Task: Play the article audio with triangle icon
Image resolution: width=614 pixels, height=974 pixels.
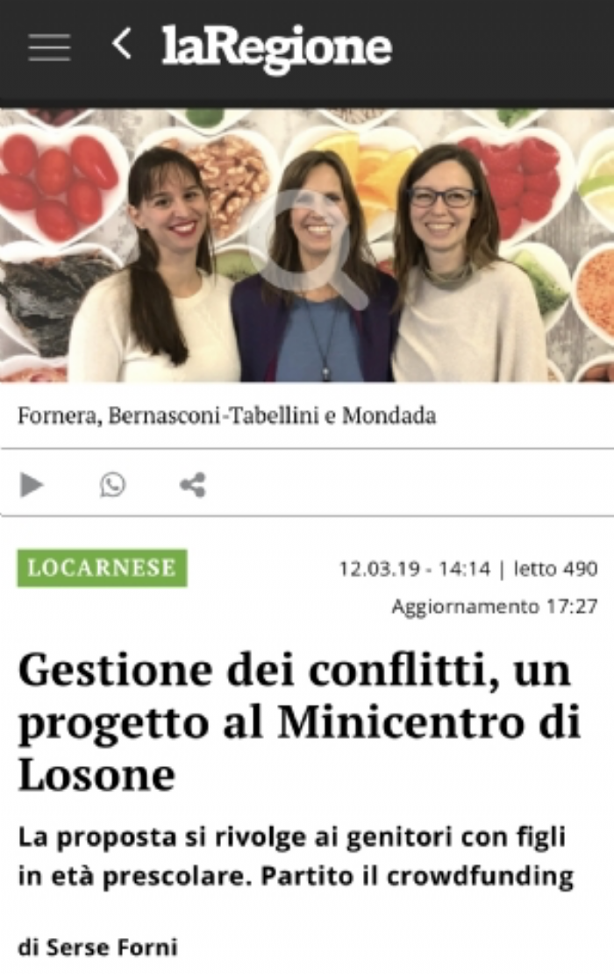Action: [x=31, y=485]
